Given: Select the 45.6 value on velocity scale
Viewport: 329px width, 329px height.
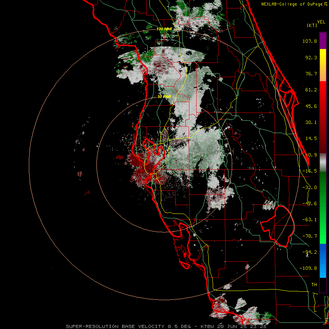Looking at the screenshot, I should [311, 106].
